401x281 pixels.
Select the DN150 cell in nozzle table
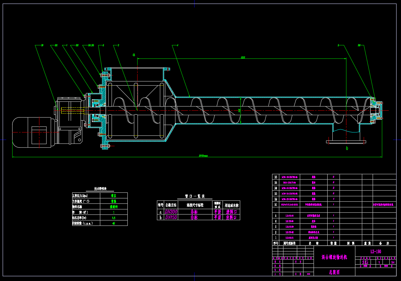(171, 217)
